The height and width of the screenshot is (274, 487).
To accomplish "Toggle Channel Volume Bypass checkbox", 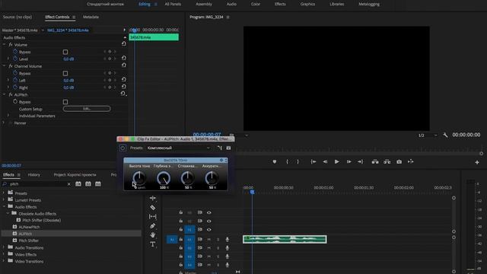I will click(x=65, y=73).
